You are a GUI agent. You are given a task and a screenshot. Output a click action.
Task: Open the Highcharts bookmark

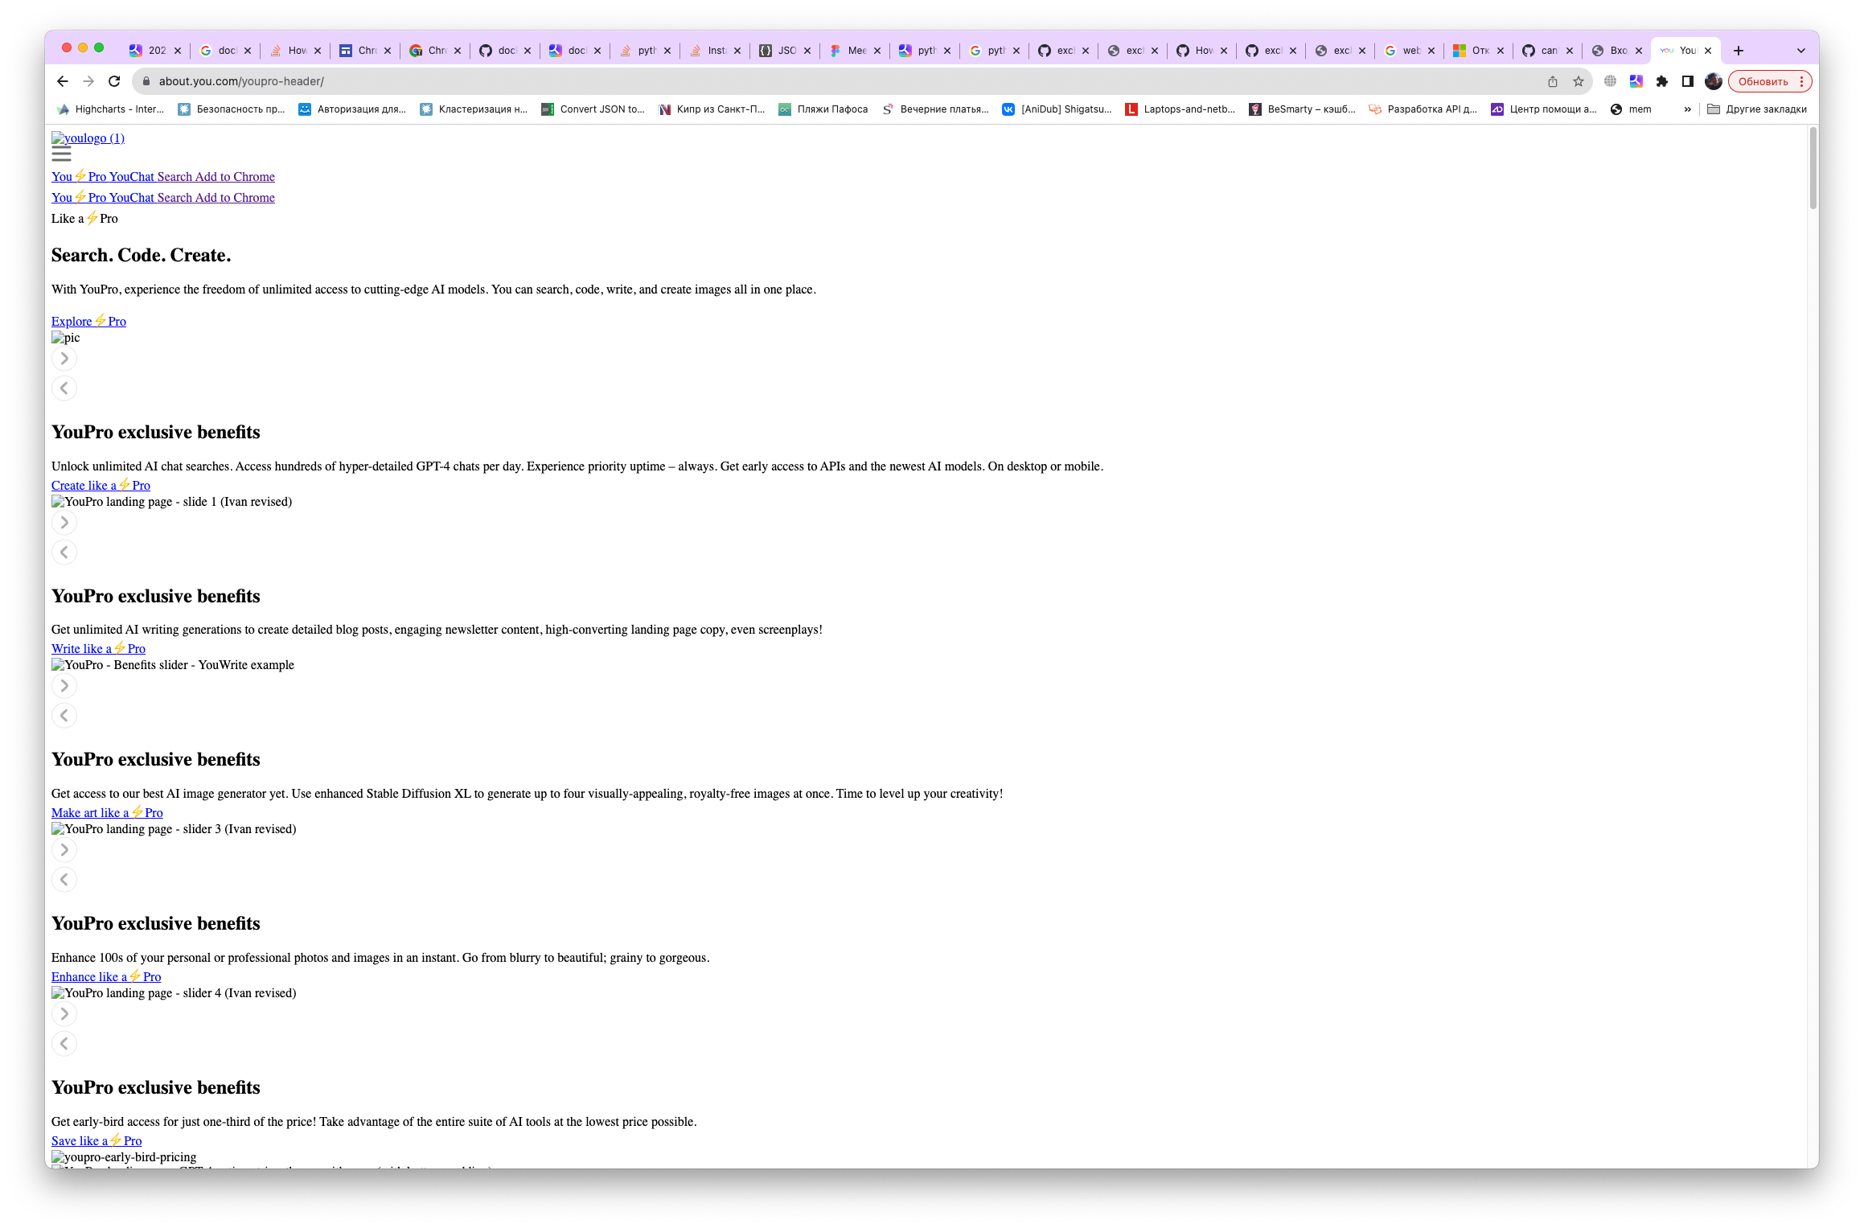[x=110, y=109]
